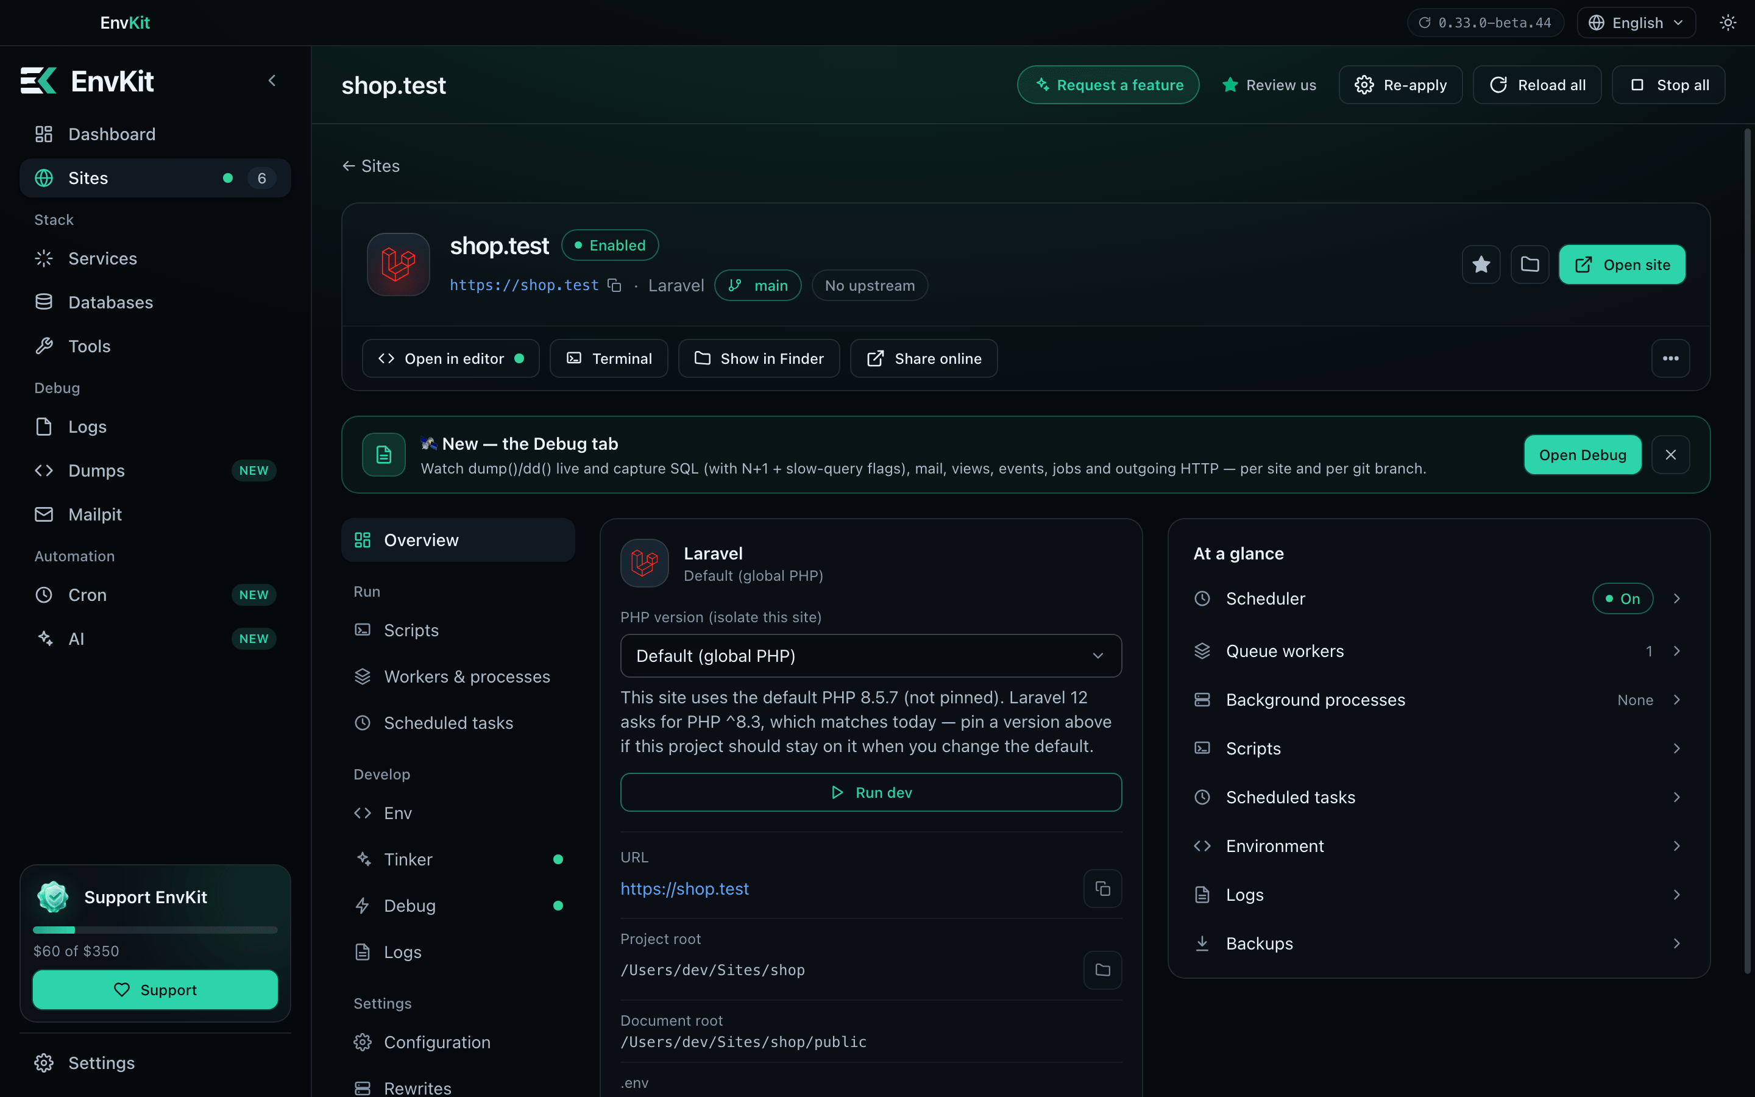Expand Background processes row
This screenshot has width=1755, height=1097.
coord(1438,700)
